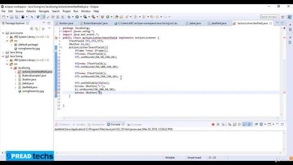Expand the Java String project node
Image resolution: width=293 pixels, height=165 pixels.
(x=3, y=52)
